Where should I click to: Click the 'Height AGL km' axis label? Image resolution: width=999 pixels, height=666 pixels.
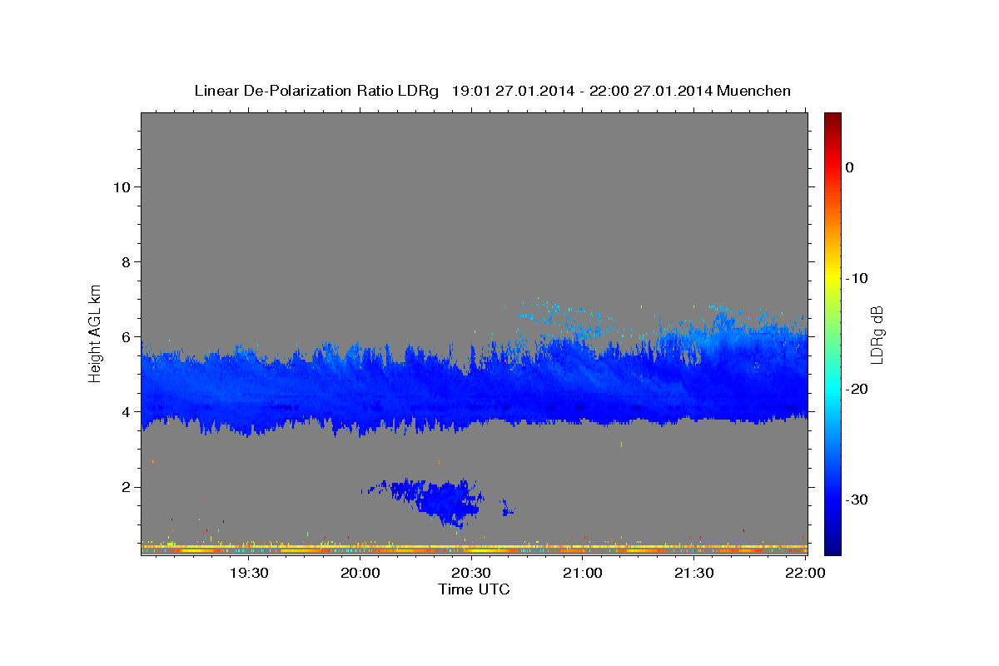point(96,332)
